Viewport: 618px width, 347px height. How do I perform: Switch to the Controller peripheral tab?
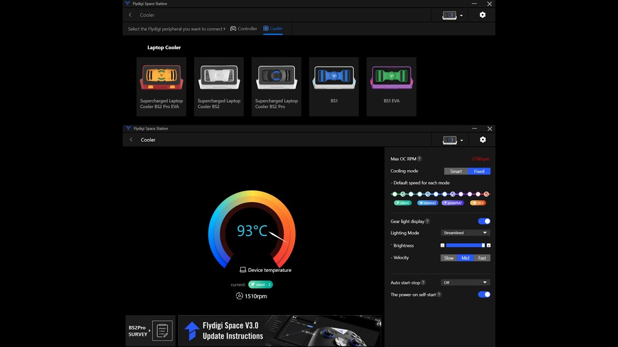(244, 28)
